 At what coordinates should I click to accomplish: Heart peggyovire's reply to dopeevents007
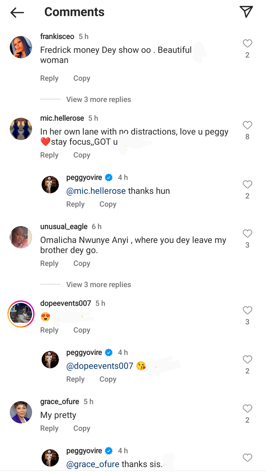247,359
